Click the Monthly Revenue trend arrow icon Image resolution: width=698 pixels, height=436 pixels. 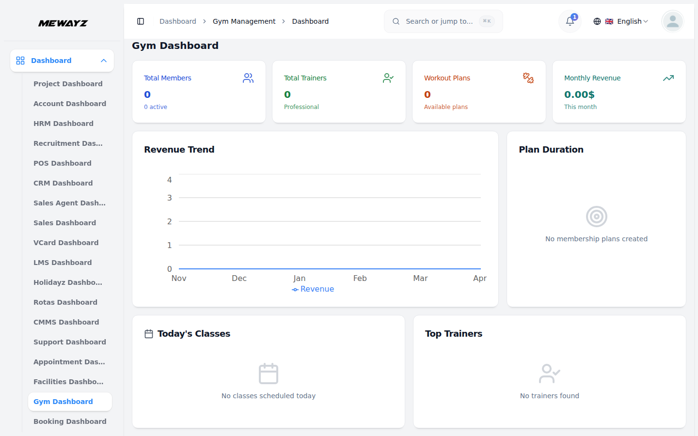click(x=668, y=78)
